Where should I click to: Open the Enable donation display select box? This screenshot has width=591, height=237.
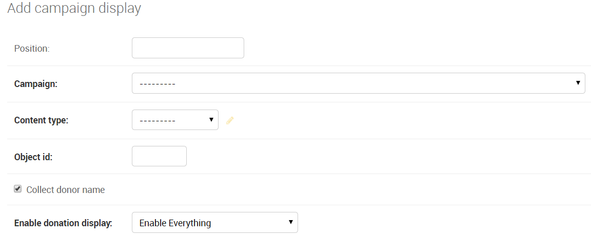pyautogui.click(x=215, y=223)
